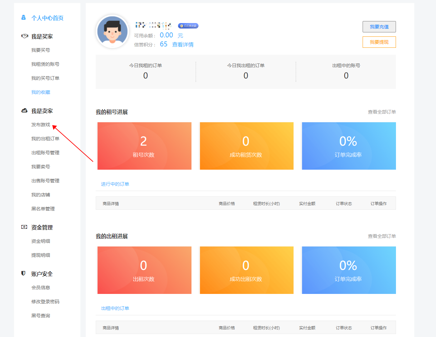This screenshot has width=436, height=337.
Task: Click available balance 0.00 value
Action: click(x=166, y=35)
